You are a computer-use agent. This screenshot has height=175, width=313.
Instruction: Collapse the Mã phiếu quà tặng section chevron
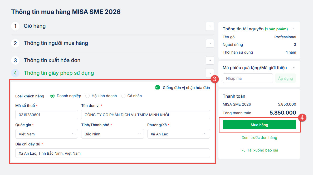pos(294,68)
